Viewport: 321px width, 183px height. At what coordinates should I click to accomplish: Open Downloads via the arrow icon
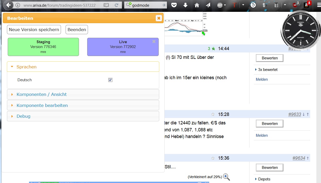[x=185, y=5]
